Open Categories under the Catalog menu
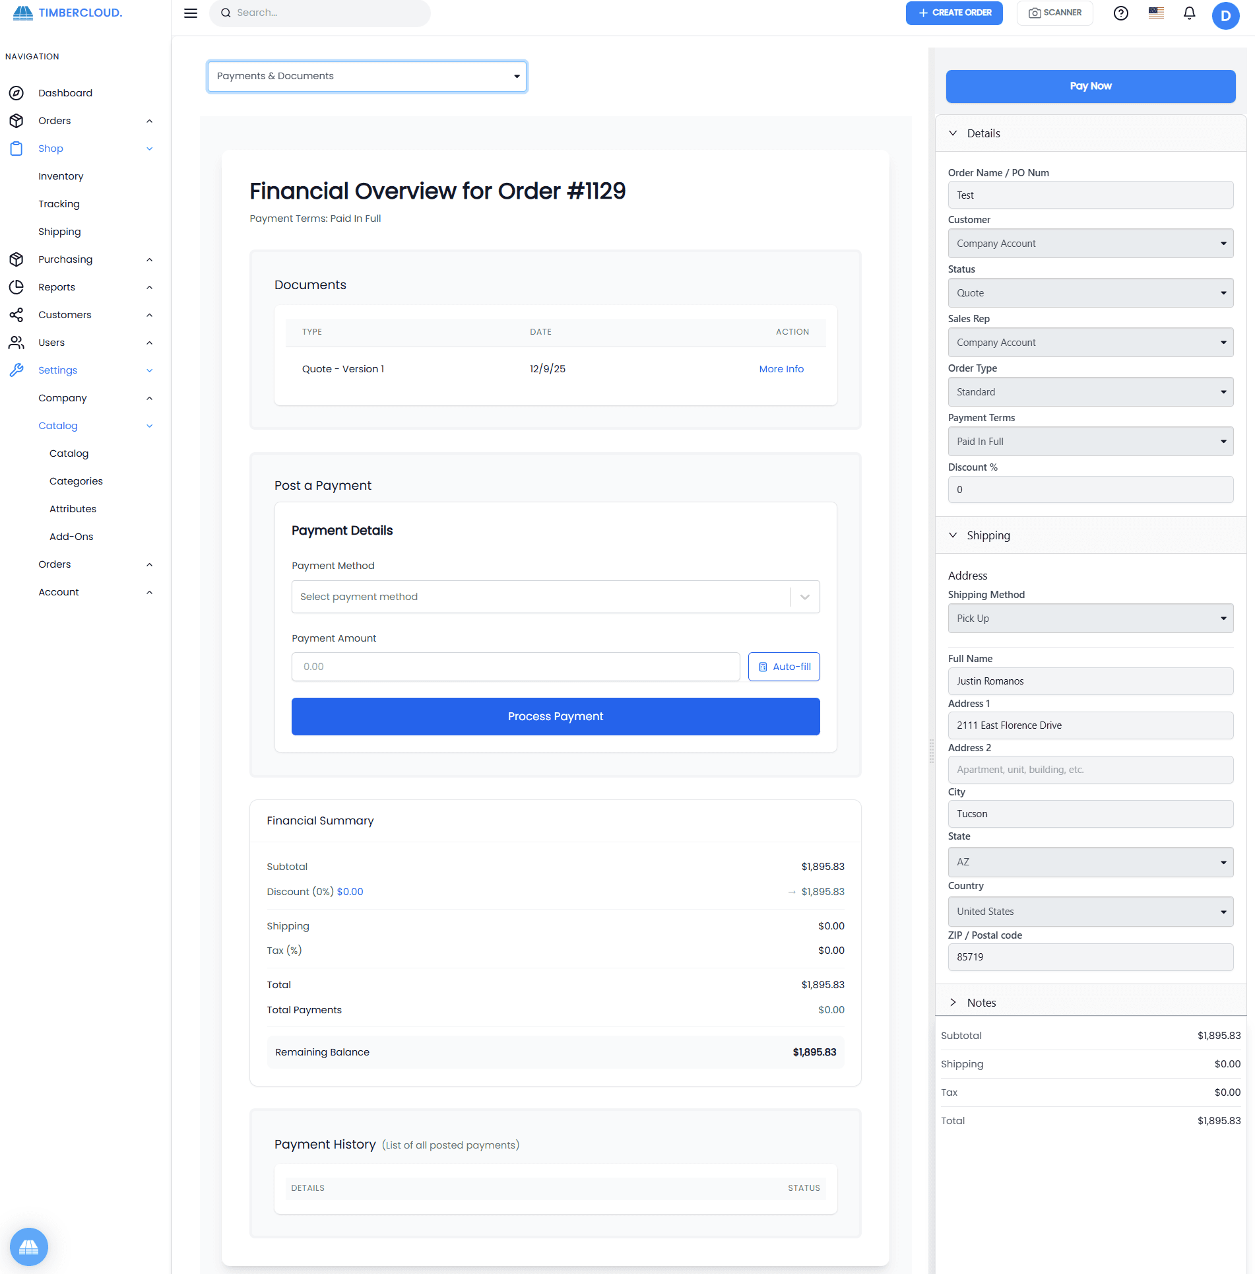 click(x=76, y=481)
